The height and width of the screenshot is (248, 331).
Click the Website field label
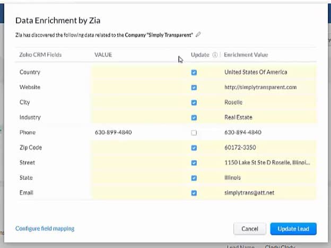coord(30,87)
